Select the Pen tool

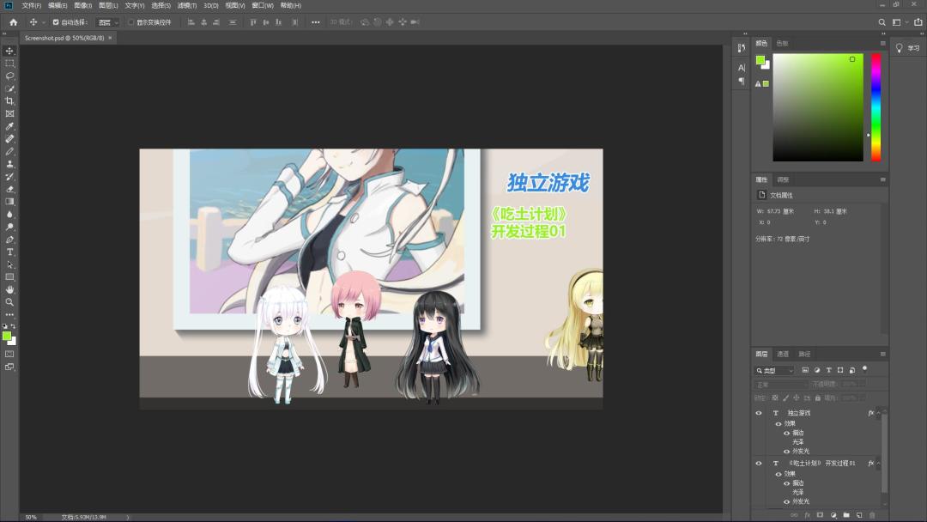pos(9,240)
